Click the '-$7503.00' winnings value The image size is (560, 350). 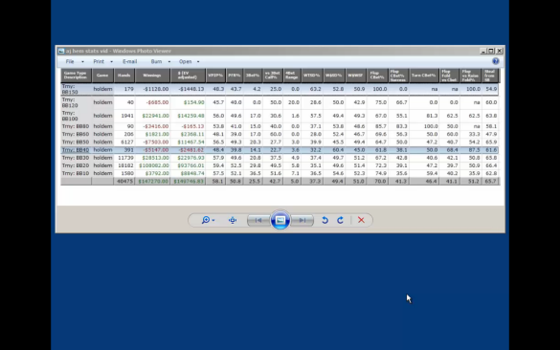pos(156,142)
